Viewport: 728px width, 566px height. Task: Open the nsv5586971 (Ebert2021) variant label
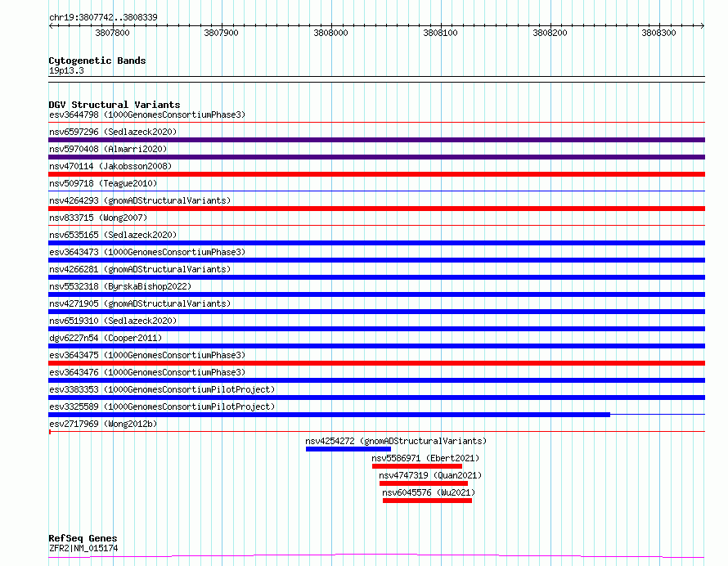pyautogui.click(x=425, y=458)
